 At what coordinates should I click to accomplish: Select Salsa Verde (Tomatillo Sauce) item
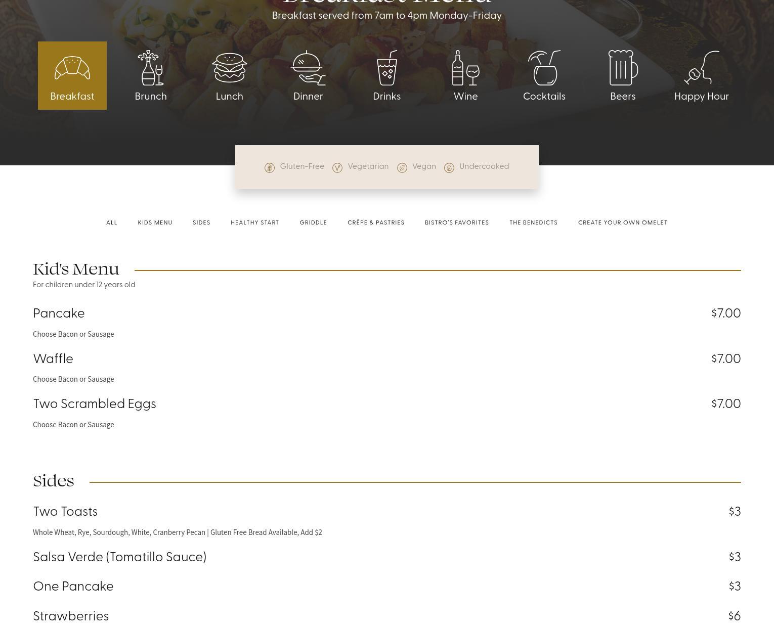[120, 557]
